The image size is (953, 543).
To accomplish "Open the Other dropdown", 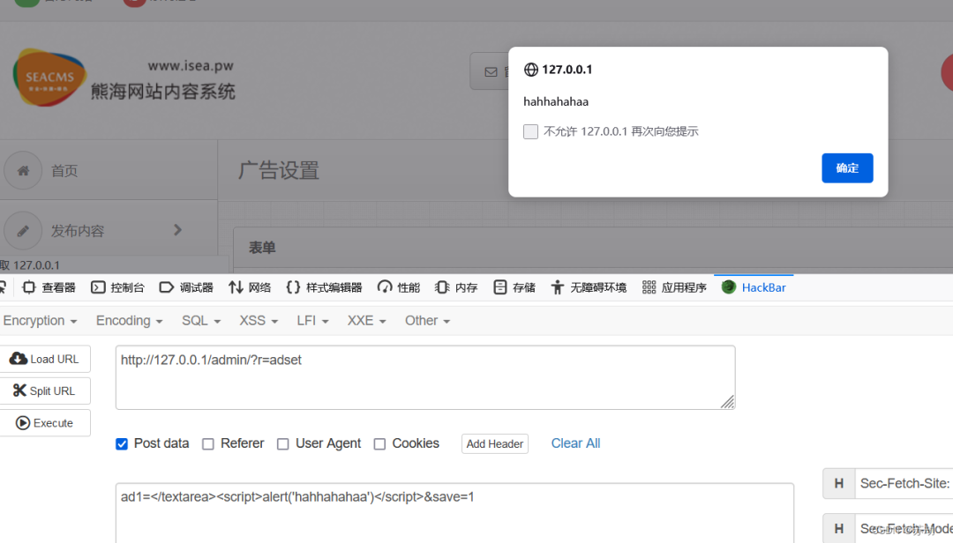I will [x=427, y=321].
